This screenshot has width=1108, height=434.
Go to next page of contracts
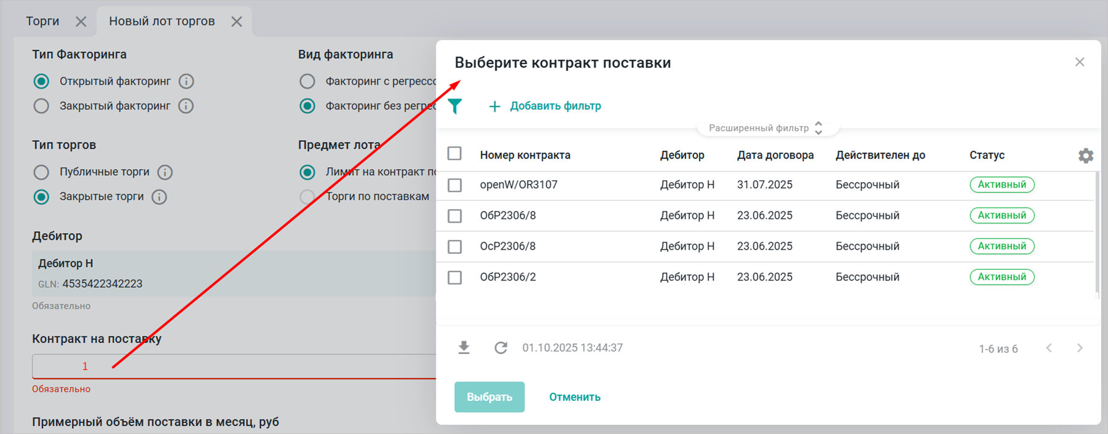(x=1080, y=348)
